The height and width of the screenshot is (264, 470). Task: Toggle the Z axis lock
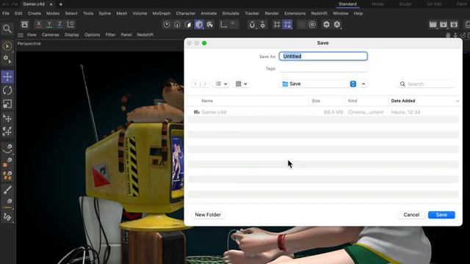[60, 24]
